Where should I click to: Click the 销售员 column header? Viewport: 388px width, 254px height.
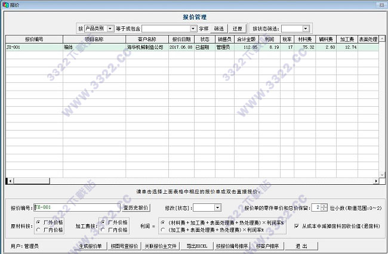point(224,39)
